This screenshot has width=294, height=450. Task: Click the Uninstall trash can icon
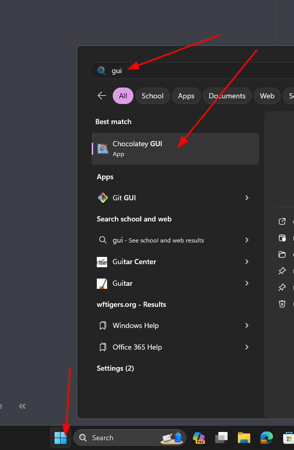[x=282, y=304]
